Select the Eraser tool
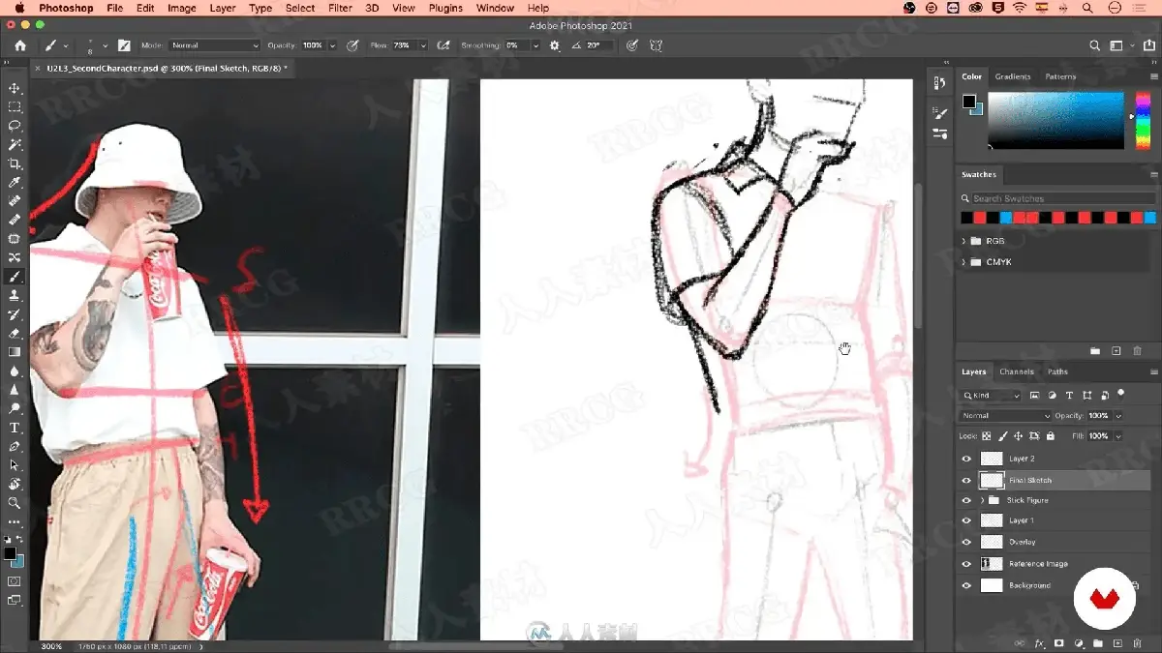1162x653 pixels. [x=15, y=333]
